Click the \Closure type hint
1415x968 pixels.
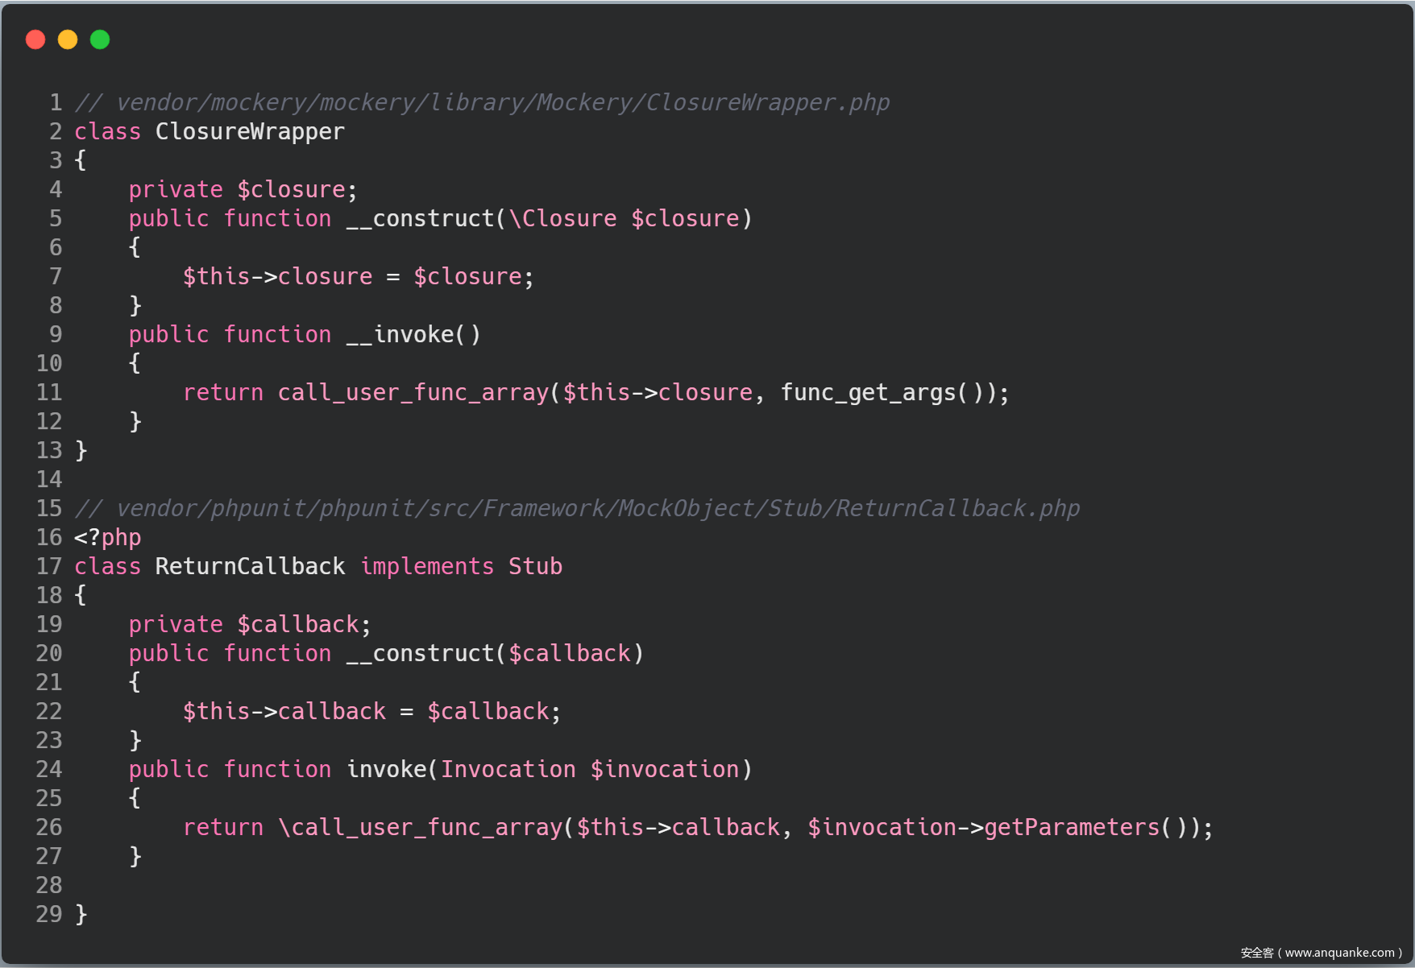[562, 219]
